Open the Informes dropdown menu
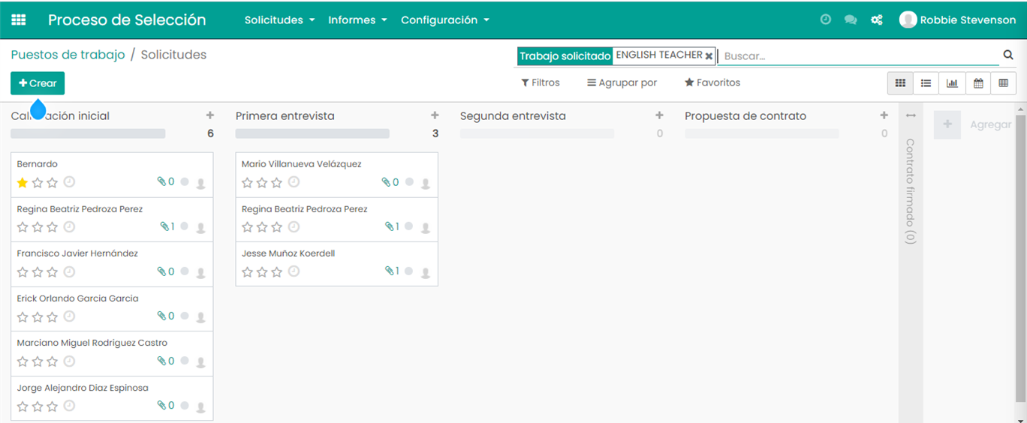This screenshot has width=1027, height=423. [x=357, y=20]
